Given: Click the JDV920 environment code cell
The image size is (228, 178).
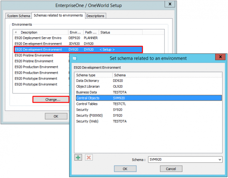Looking at the screenshot, I should (74, 44).
